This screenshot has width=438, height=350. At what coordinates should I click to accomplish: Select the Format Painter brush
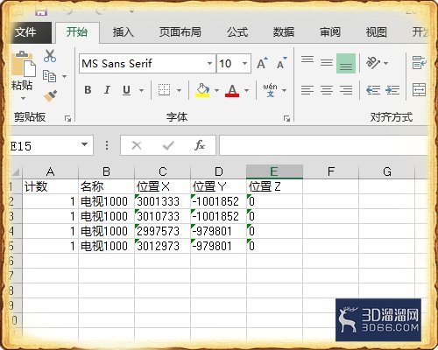click(50, 96)
